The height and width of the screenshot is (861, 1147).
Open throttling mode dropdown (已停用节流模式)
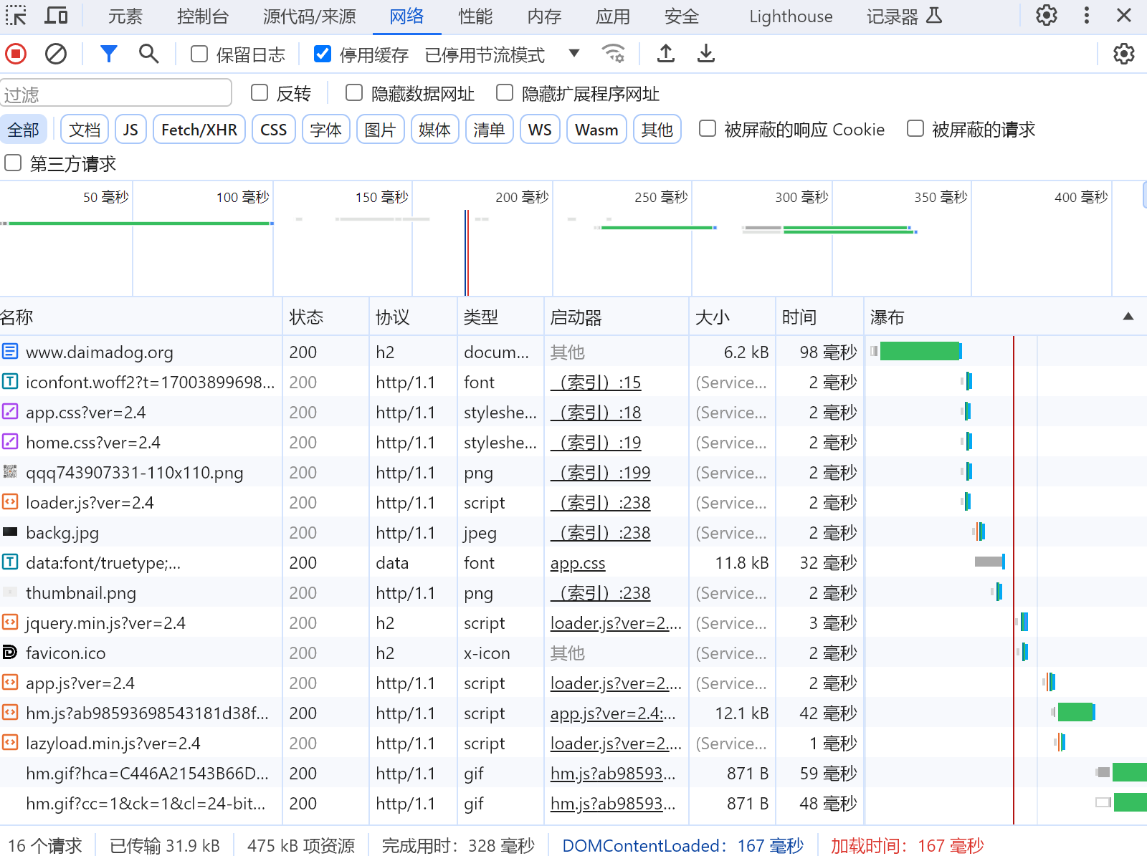pyautogui.click(x=502, y=54)
